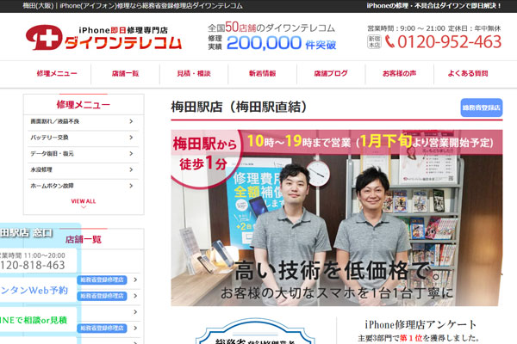Click the Daiwan Telecom red cross logo

click(44, 37)
